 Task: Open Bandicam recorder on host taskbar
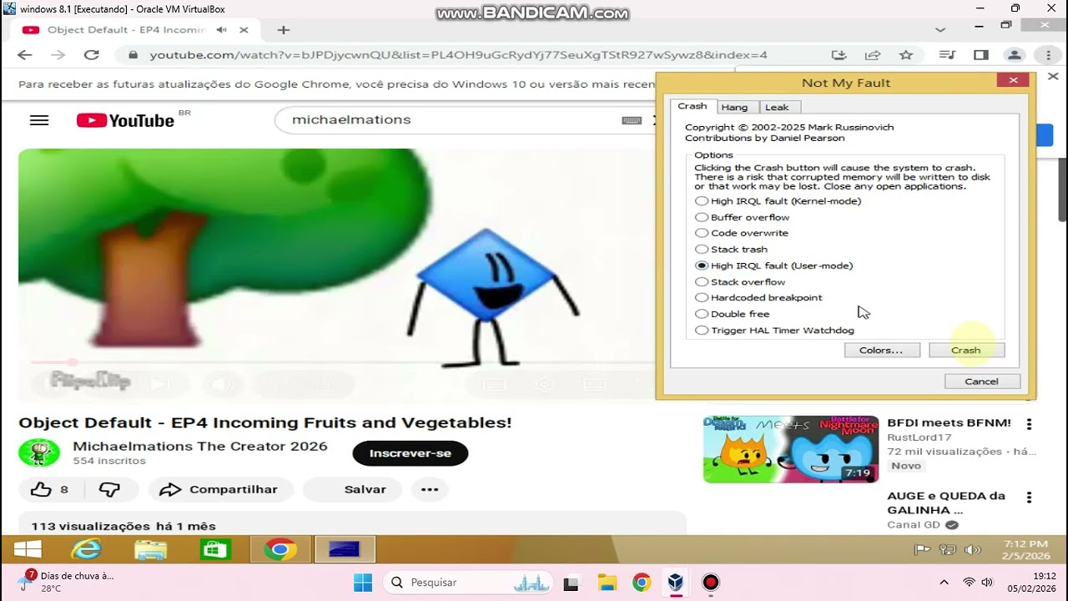710,583
